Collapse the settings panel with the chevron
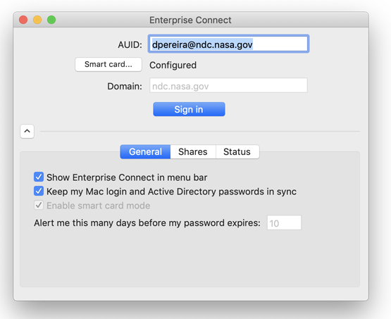 27,131
